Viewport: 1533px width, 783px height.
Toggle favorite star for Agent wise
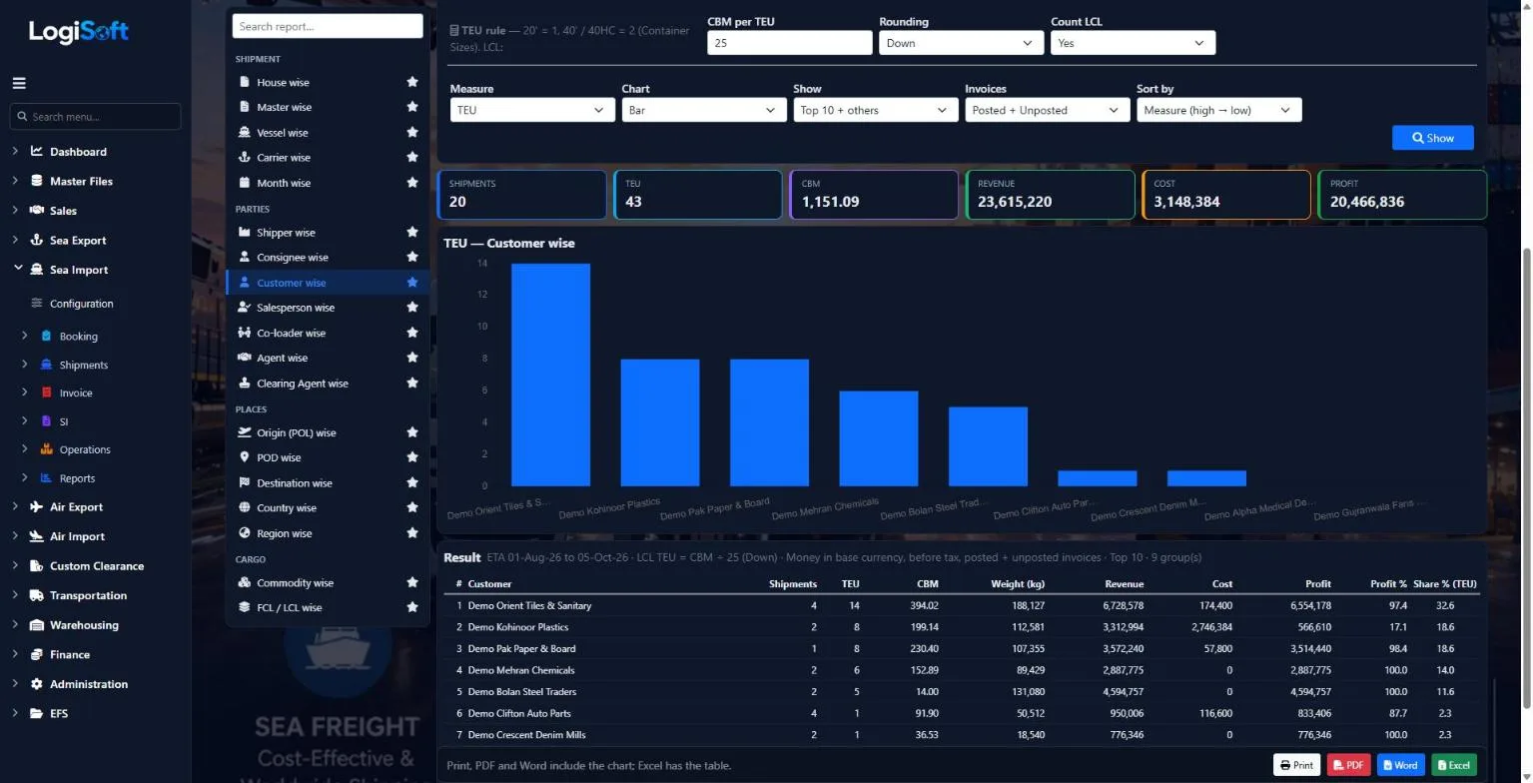412,358
